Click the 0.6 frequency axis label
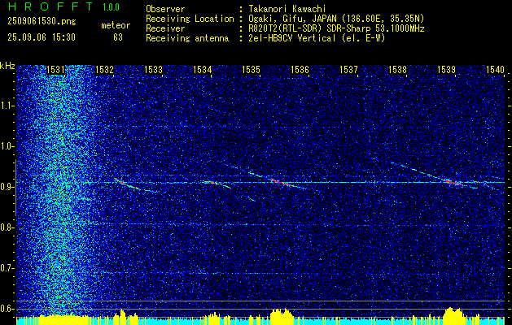The height and width of the screenshot is (325, 512). (7, 309)
